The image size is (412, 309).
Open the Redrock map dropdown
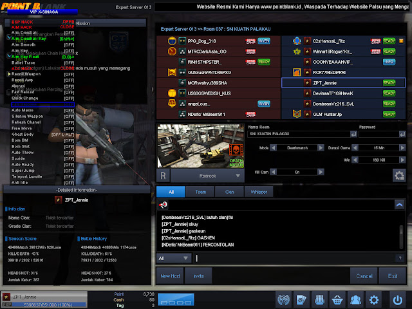coord(207,176)
